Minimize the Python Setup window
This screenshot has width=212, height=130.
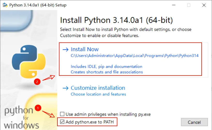click(174, 5)
